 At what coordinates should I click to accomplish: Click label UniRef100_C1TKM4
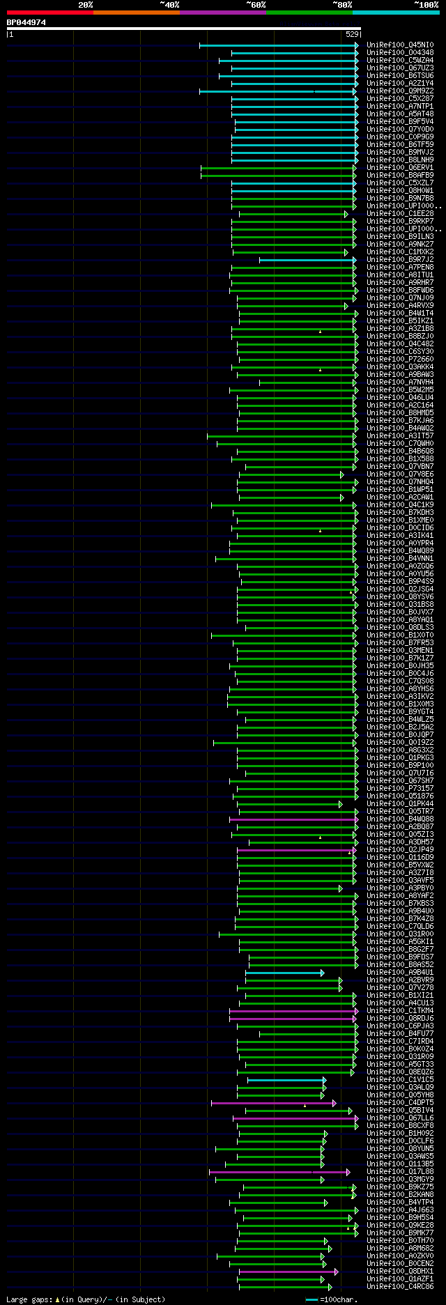400,1011
